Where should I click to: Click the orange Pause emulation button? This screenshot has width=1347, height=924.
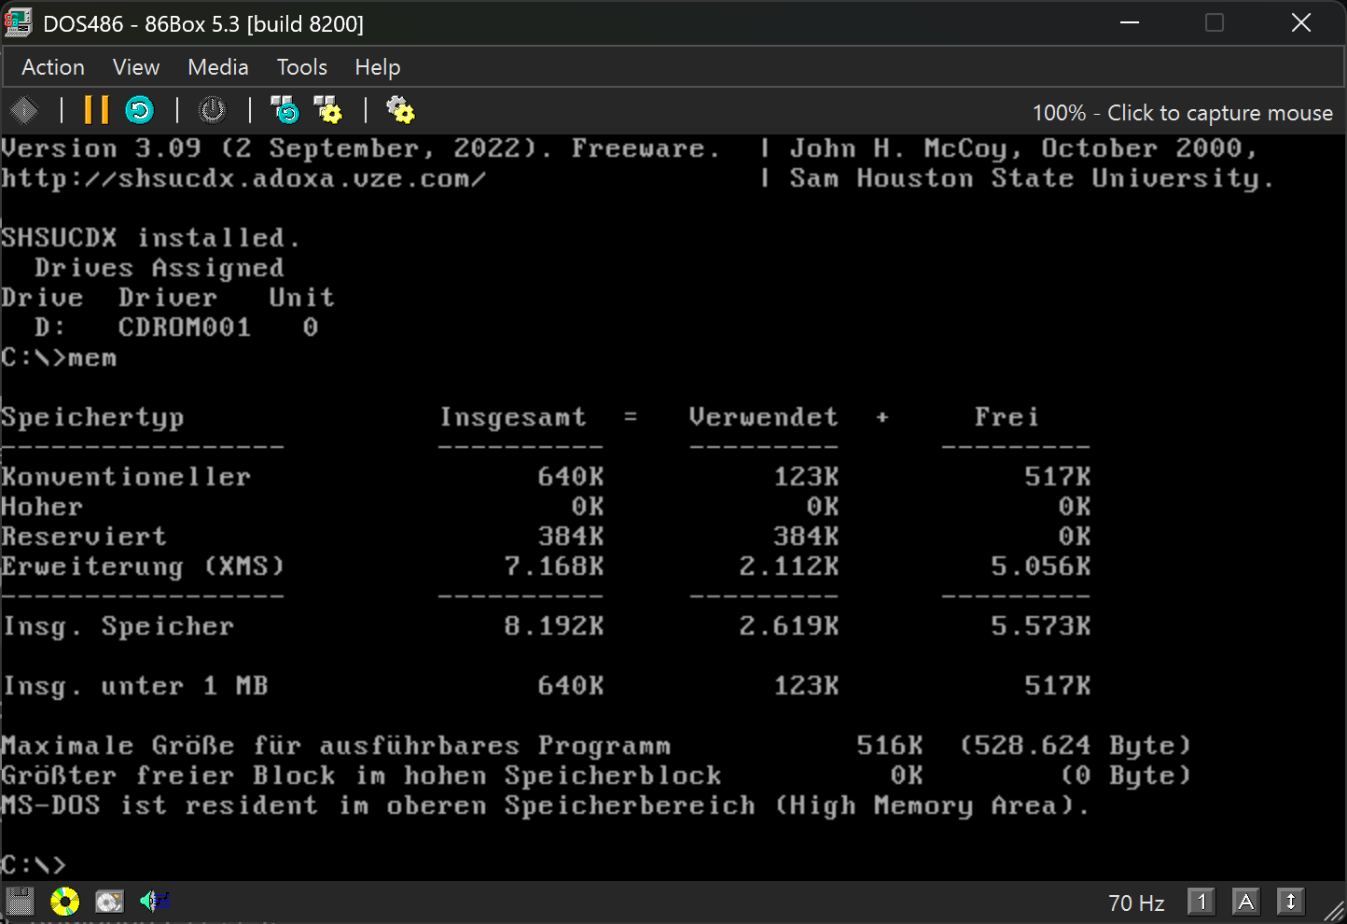tap(96, 111)
